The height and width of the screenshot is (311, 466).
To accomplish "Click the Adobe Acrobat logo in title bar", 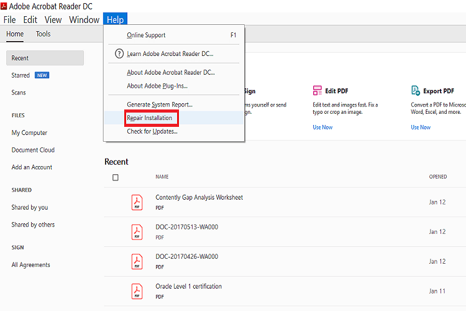I will click(x=4, y=6).
